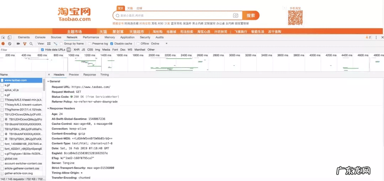Click the capture screenshots camera icon
Image resolution: width=384 pixels, height=181 pixels.
click(x=18, y=44)
